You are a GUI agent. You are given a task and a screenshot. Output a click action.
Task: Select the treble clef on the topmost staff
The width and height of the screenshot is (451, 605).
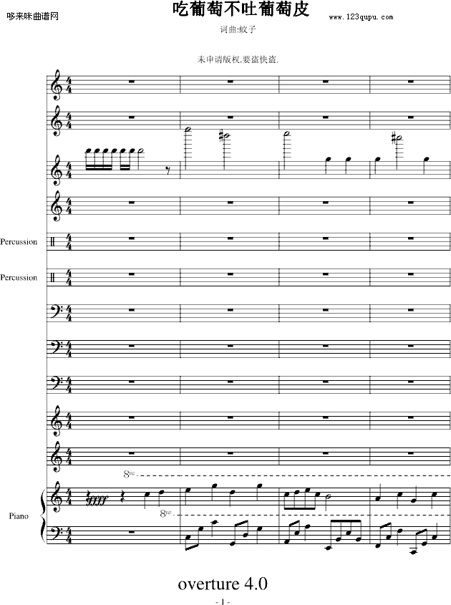coord(57,84)
